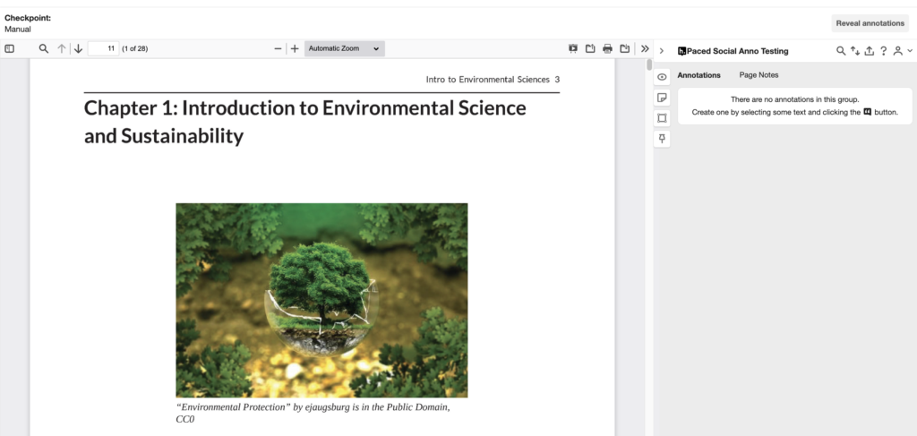This screenshot has width=917, height=436.
Task: Click the "Intro to Environmental Sciences 3" header
Action: 493,80
